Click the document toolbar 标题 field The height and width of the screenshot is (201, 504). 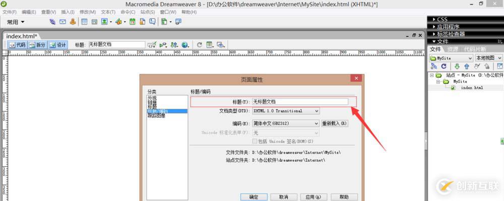click(117, 45)
